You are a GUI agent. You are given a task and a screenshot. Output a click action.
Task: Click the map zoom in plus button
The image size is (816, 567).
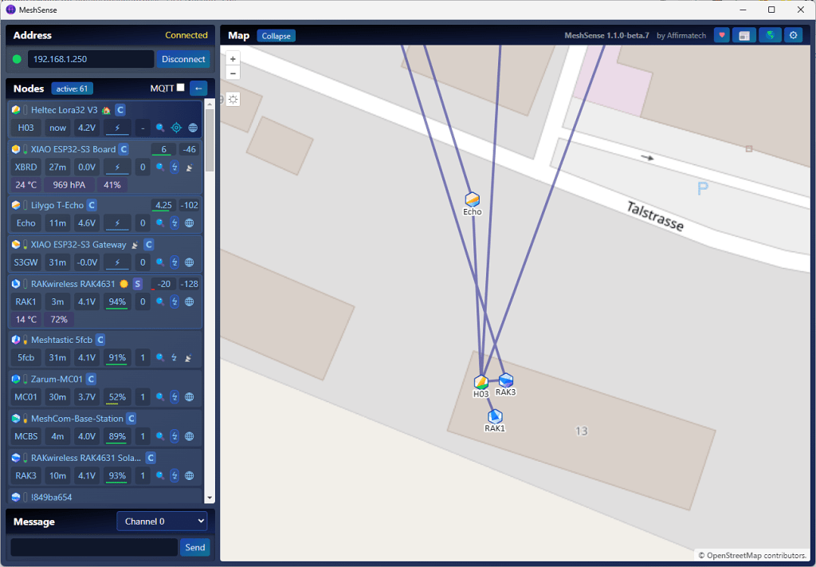233,59
